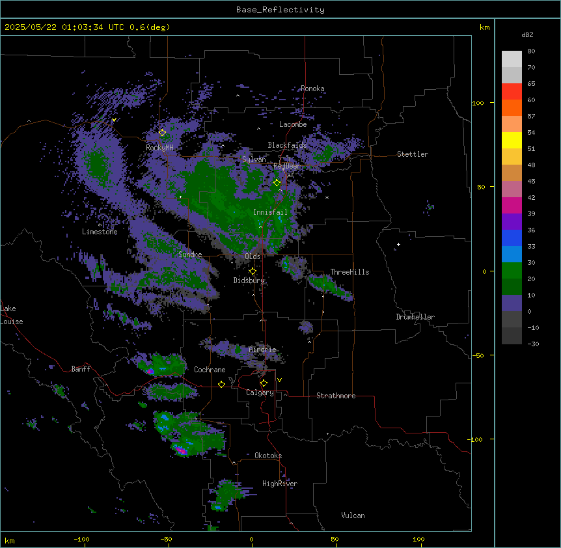
Task: Click the Louise label at map edge
Action: click(12, 322)
